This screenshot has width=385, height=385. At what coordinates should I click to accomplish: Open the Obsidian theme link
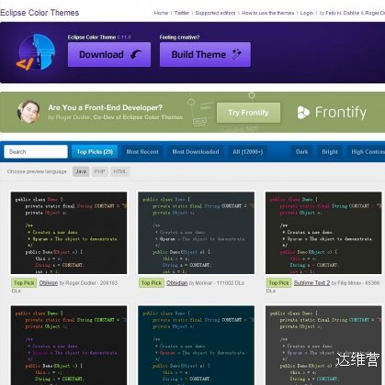[176, 283]
